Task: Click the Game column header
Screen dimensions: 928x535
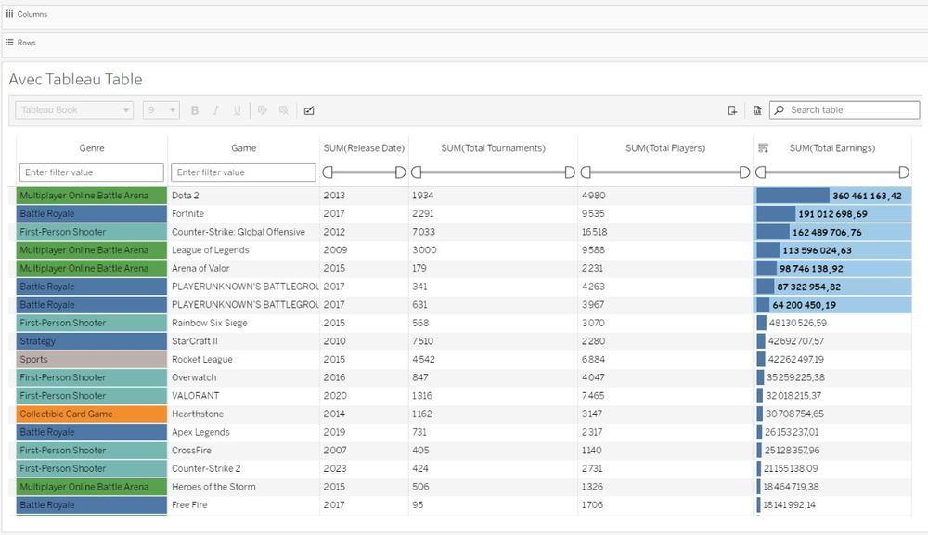Action: pos(244,148)
